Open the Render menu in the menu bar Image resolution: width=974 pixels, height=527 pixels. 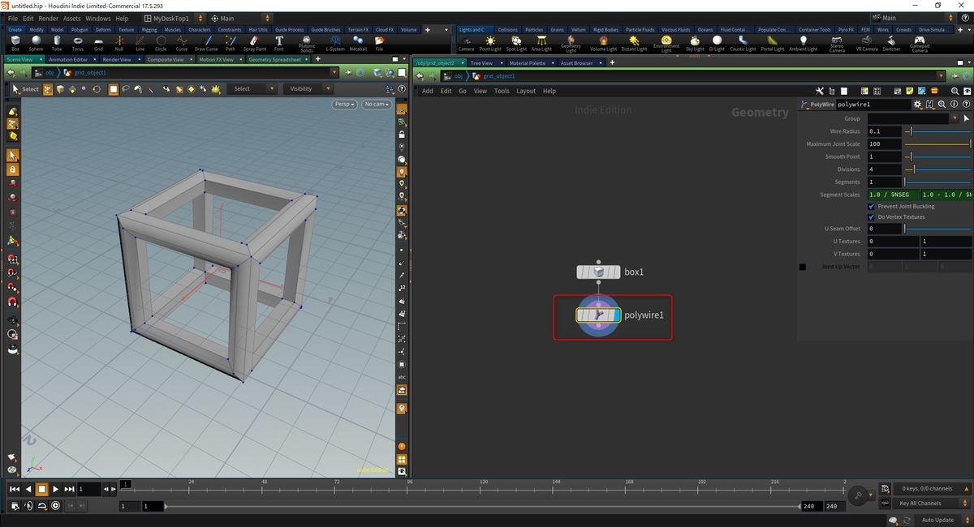47,18
